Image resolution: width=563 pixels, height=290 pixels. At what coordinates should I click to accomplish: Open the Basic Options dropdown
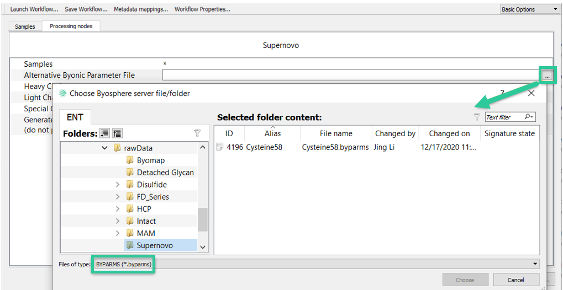[529, 9]
